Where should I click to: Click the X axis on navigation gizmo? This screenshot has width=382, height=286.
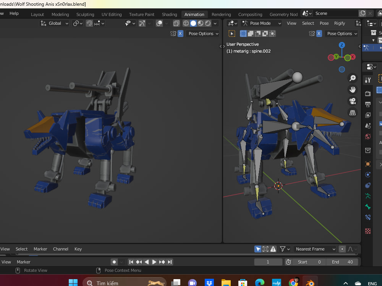(353, 57)
